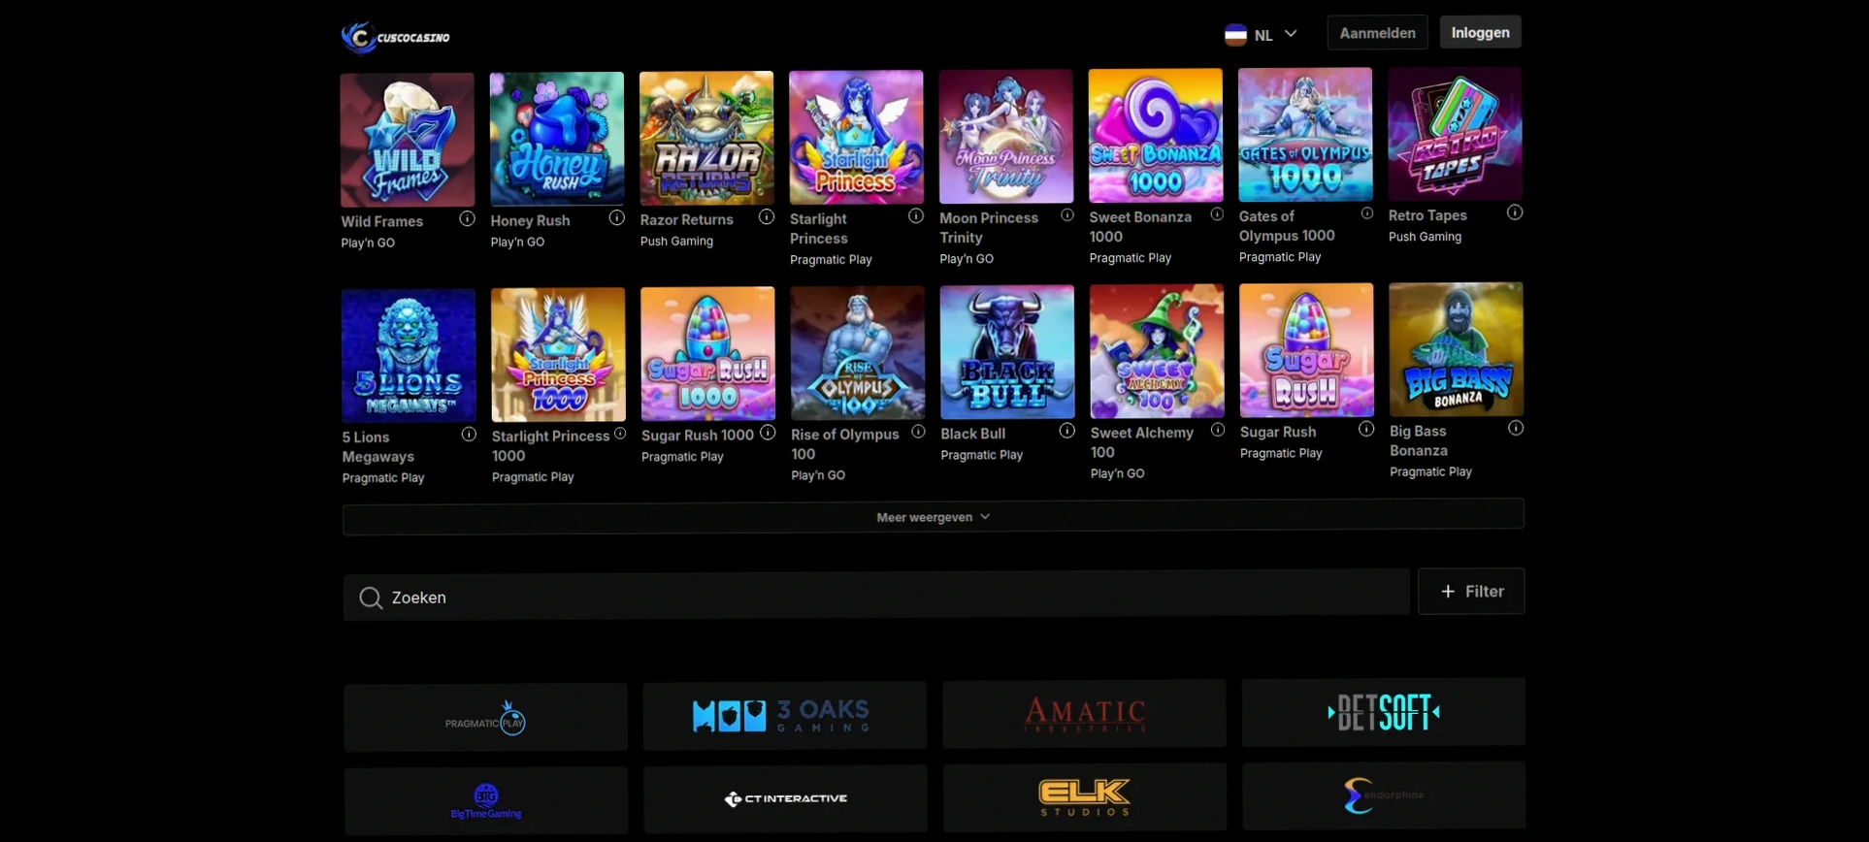
Task: Click the CuscoCasino logo
Action: 396,37
